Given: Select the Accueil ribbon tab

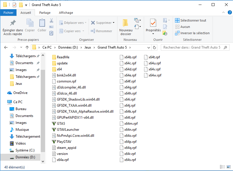Looking at the screenshot, I should 26,13.
